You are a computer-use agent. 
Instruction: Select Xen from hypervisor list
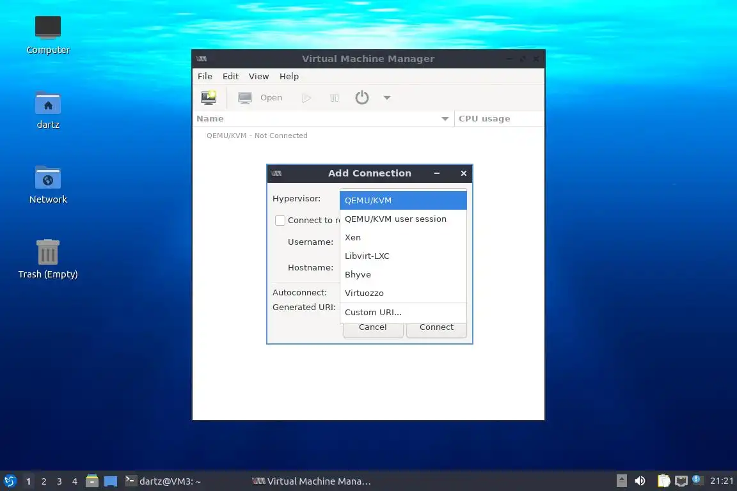403,237
